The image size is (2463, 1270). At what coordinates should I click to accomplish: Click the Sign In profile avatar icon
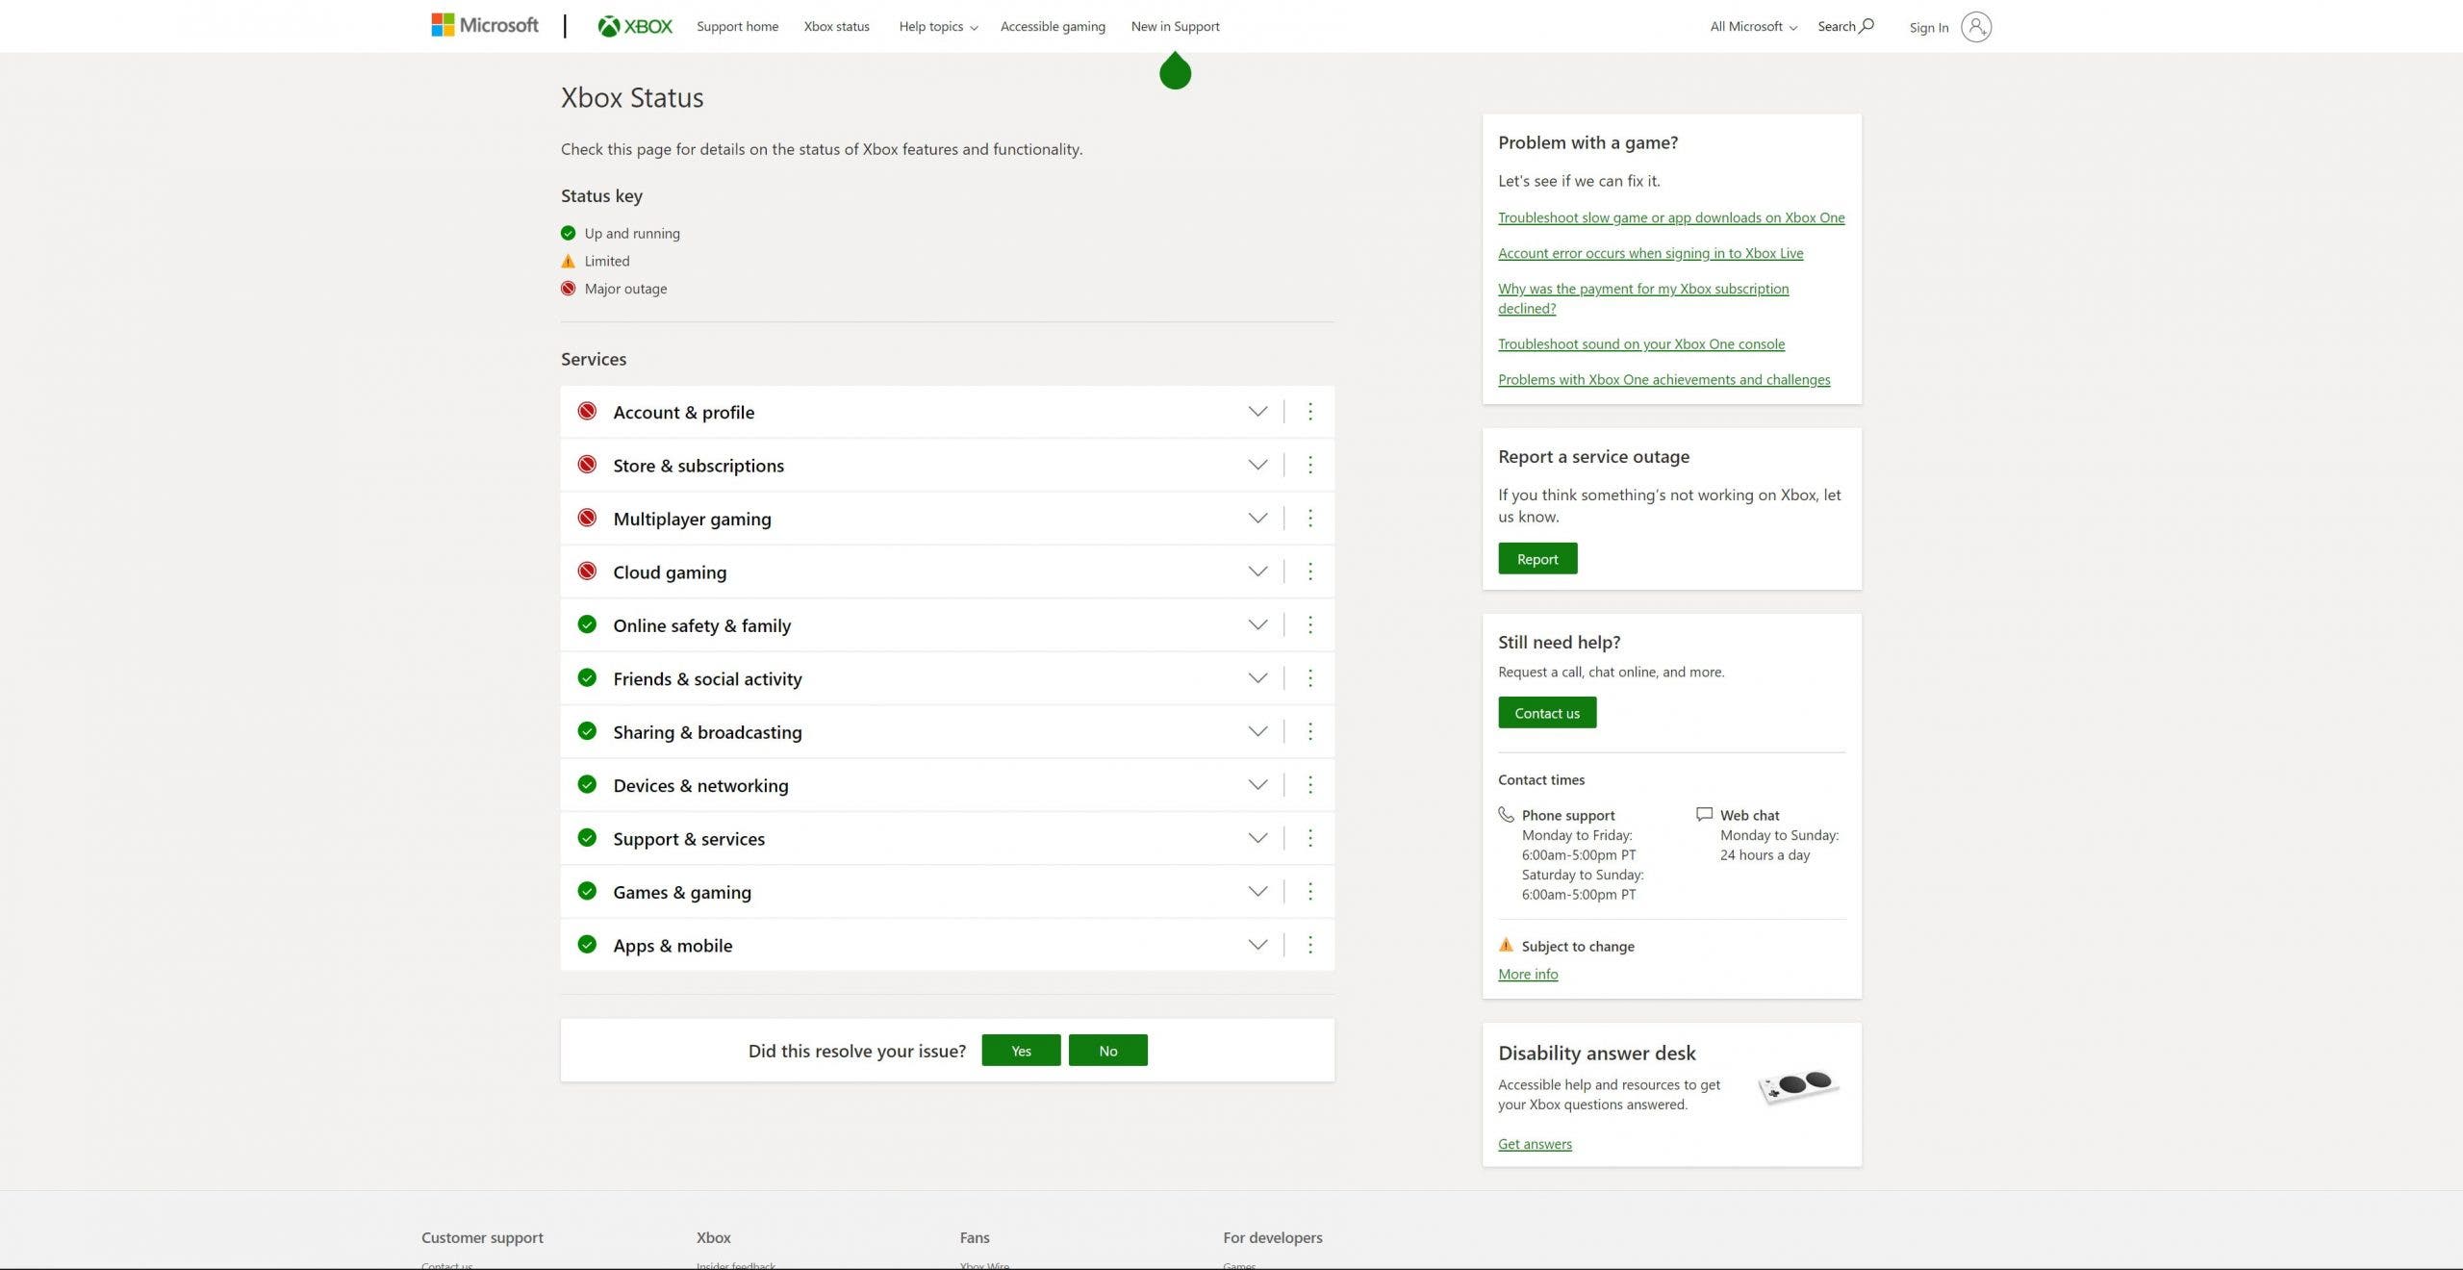(x=1975, y=27)
